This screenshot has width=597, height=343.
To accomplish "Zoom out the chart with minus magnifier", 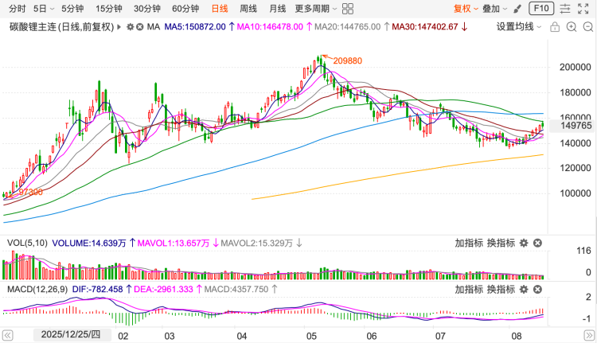I will coord(588,26).
